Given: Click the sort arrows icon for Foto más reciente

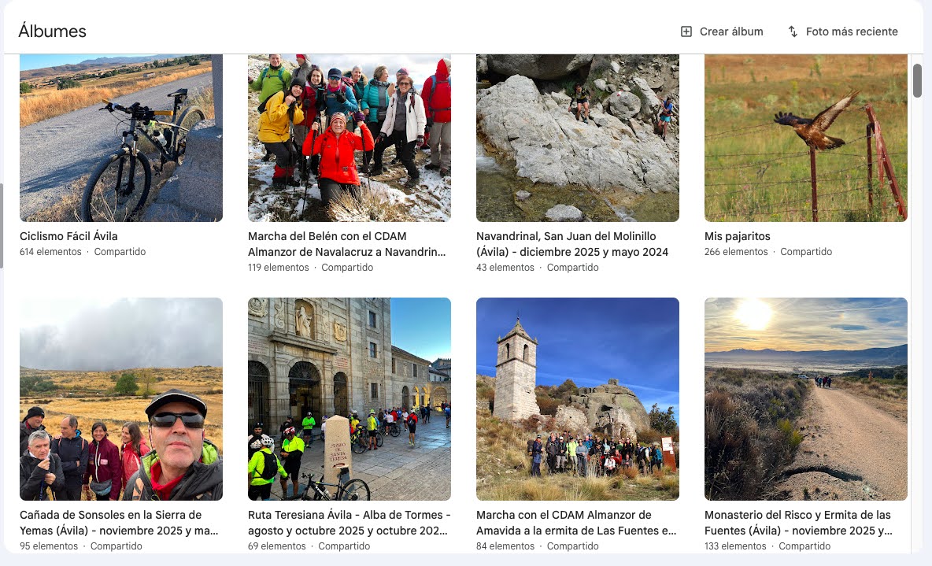Looking at the screenshot, I should pyautogui.click(x=793, y=31).
